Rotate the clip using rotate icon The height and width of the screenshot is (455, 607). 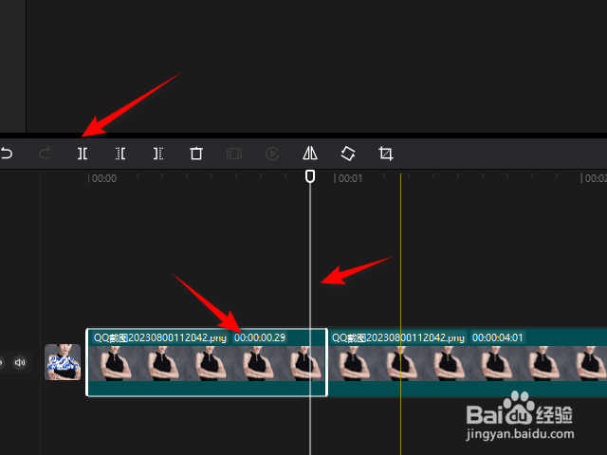click(x=348, y=154)
